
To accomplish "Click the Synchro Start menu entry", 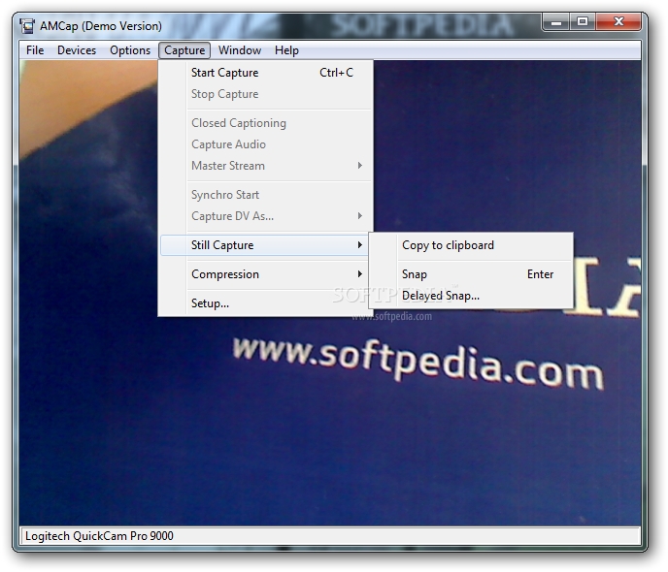I will [x=265, y=195].
